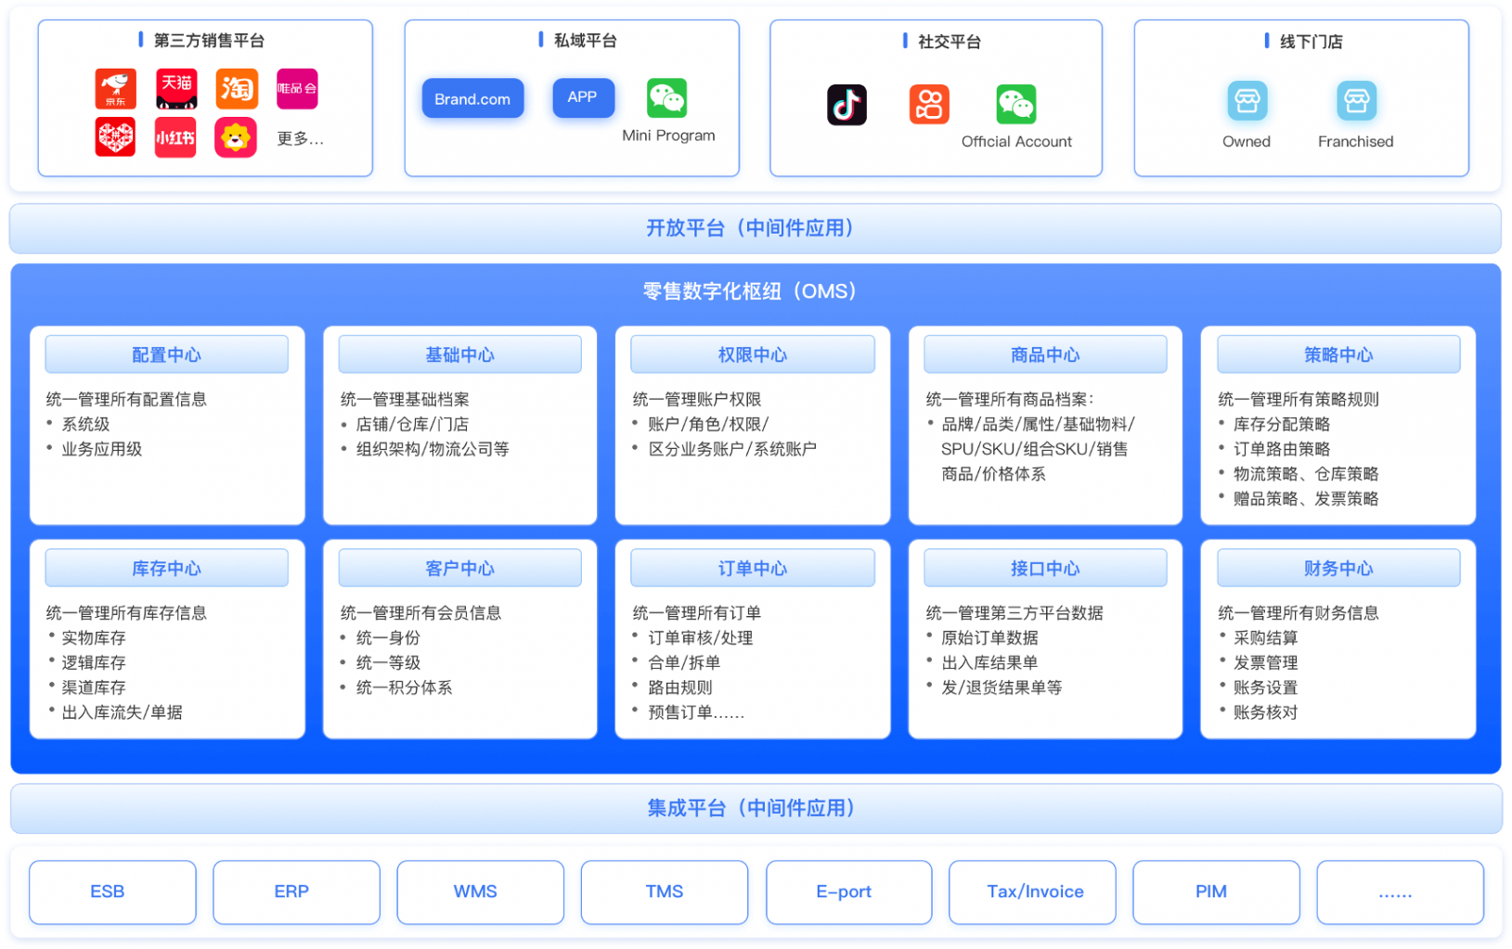The height and width of the screenshot is (949, 1512).
Task: Select the 账务核对 bullet
Action: 1265,712
